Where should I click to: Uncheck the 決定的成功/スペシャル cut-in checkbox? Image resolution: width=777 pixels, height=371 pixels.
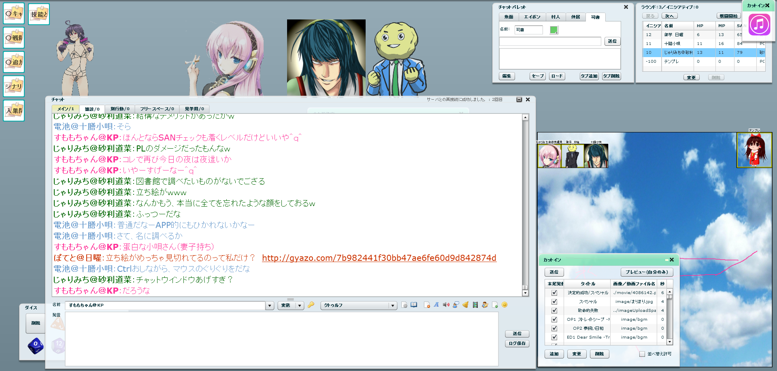click(x=554, y=293)
